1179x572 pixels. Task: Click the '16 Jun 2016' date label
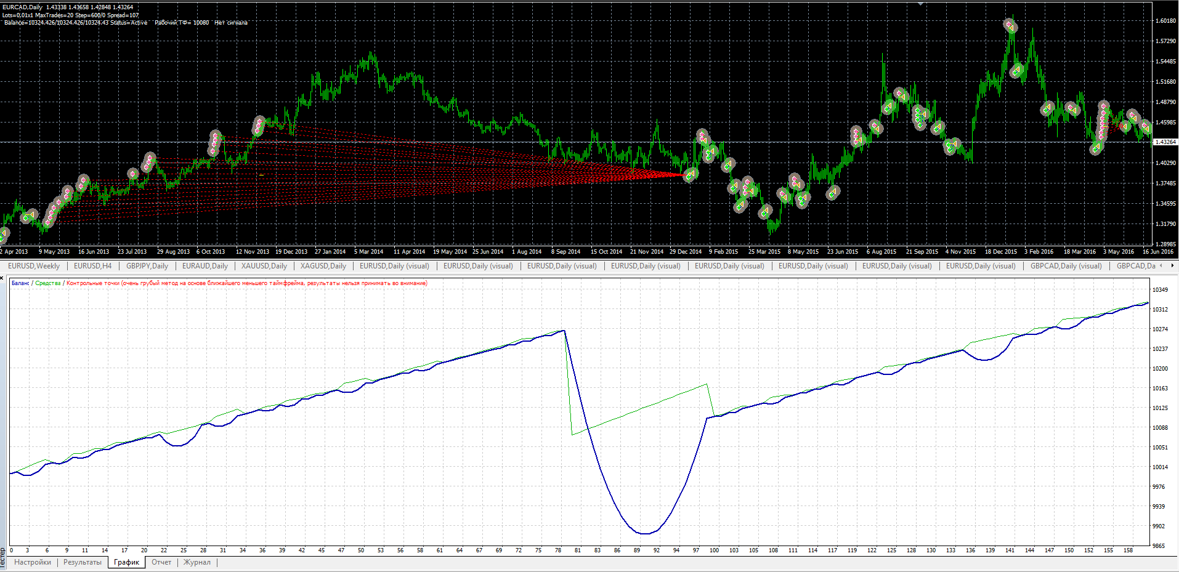(x=1158, y=252)
